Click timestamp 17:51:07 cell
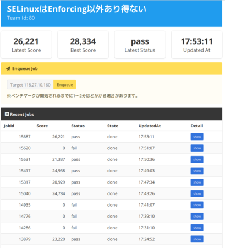Image resolution: width=225 pixels, height=248 pixels. (x=146, y=148)
